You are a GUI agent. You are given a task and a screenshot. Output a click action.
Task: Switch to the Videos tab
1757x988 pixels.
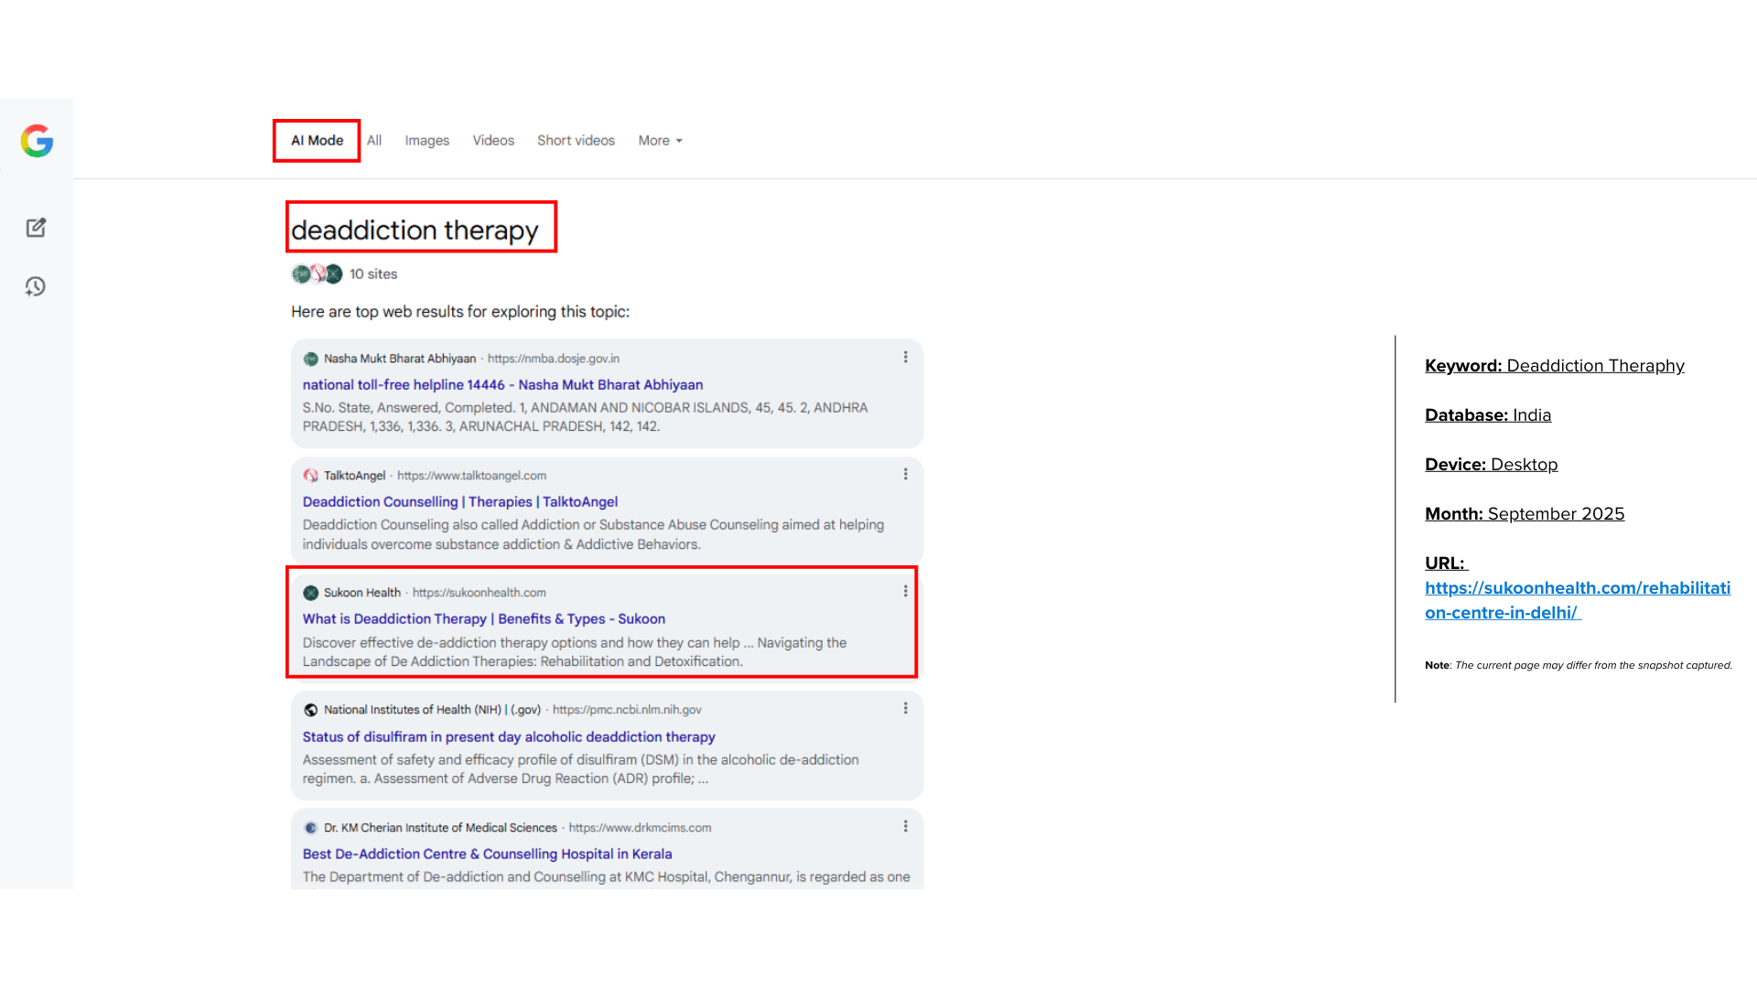(x=493, y=141)
